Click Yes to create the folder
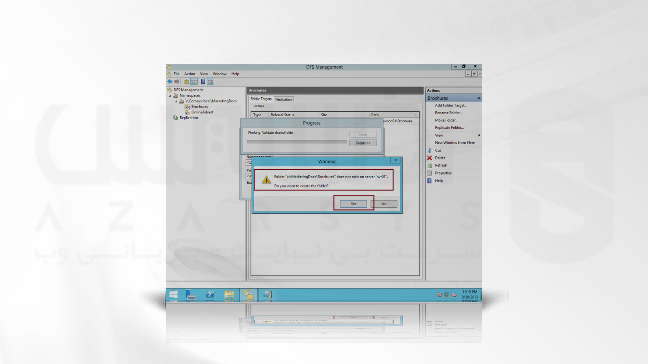Viewport: 648px width, 364px height. [353, 204]
